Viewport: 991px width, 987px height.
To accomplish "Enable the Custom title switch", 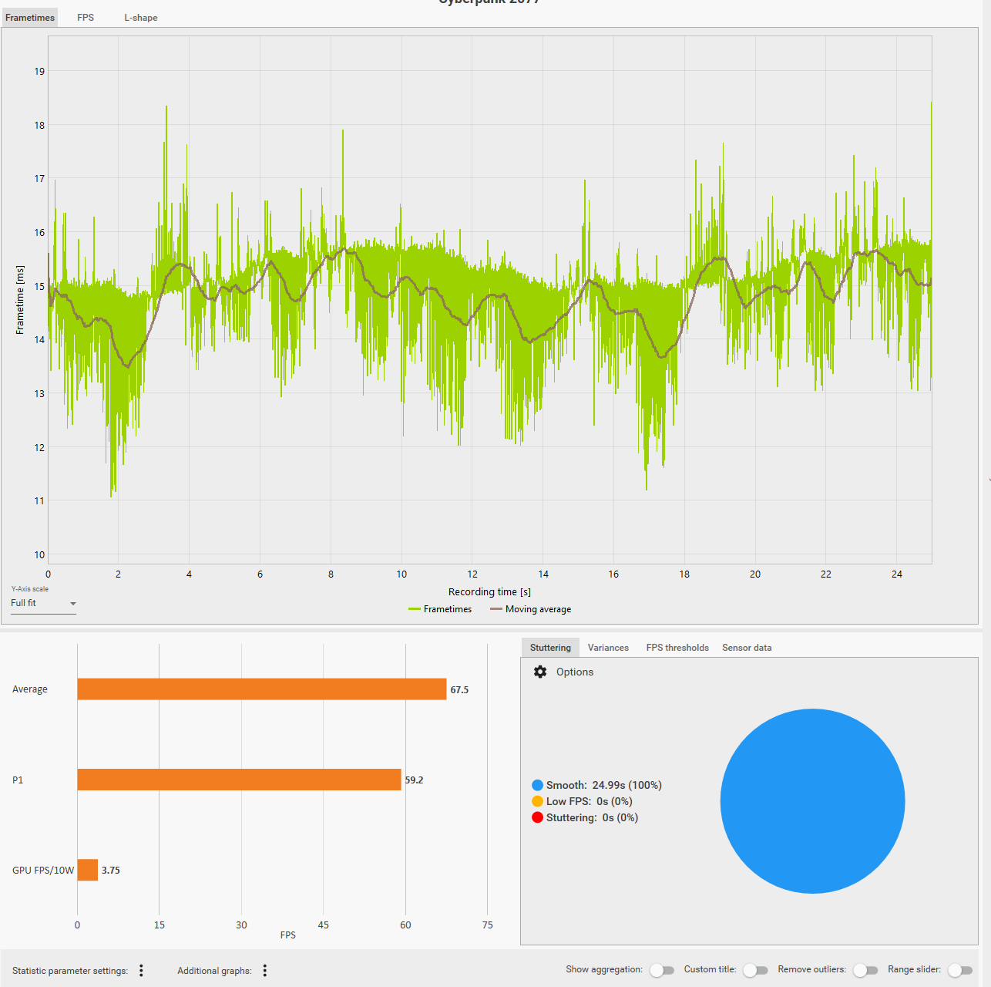I will click(x=755, y=970).
